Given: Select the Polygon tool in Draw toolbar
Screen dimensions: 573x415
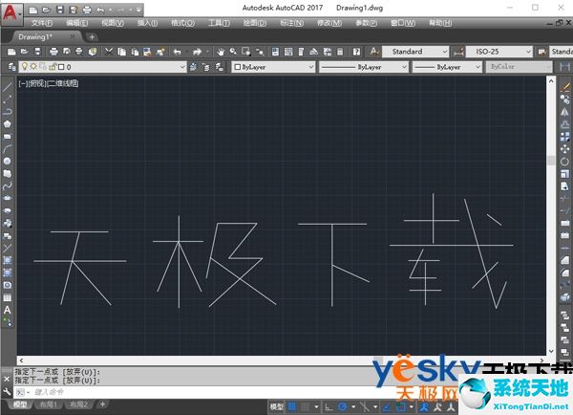Looking at the screenshot, I should point(8,124).
